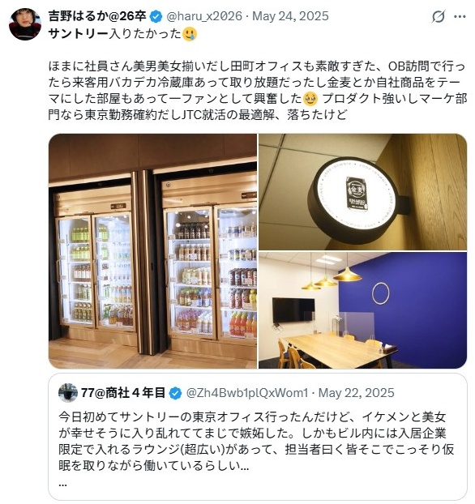Click the May 24, 2025 timestamp
The width and height of the screenshot is (475, 504).
point(290,16)
